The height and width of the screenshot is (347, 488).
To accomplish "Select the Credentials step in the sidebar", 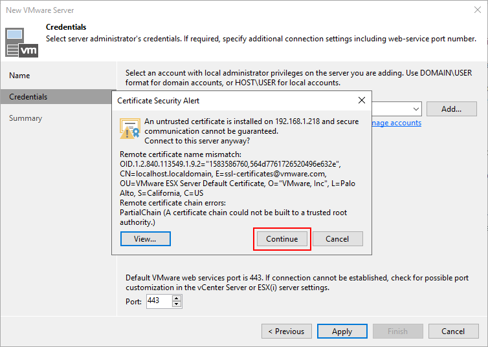I will tap(58, 97).
